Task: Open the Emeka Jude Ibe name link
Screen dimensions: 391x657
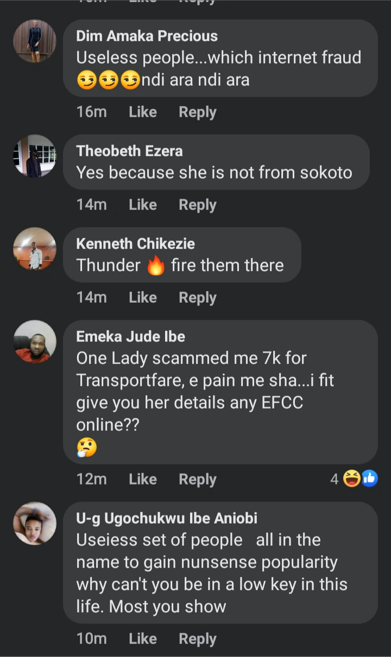Action: (x=130, y=336)
